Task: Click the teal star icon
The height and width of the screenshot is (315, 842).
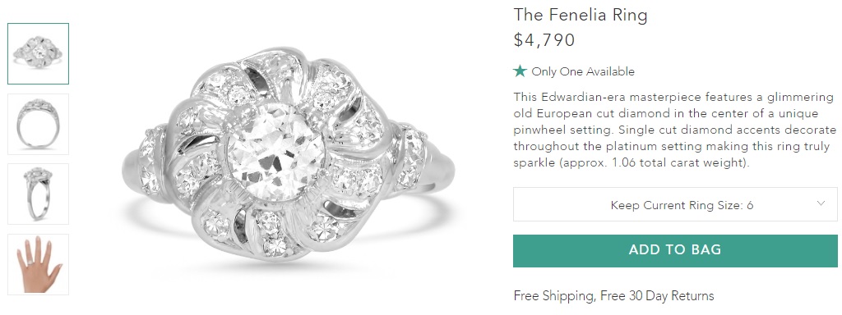Action: (x=520, y=71)
